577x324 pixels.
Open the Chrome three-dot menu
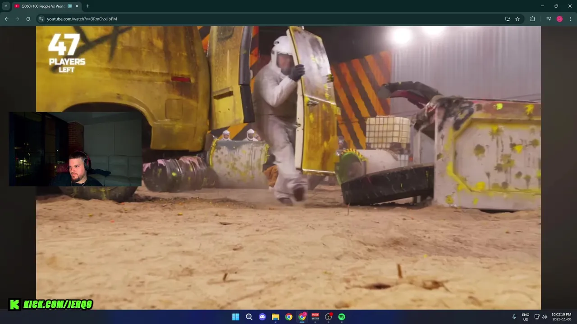click(570, 19)
